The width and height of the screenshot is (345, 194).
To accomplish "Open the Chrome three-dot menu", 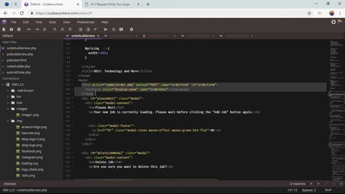I will (340, 13).
